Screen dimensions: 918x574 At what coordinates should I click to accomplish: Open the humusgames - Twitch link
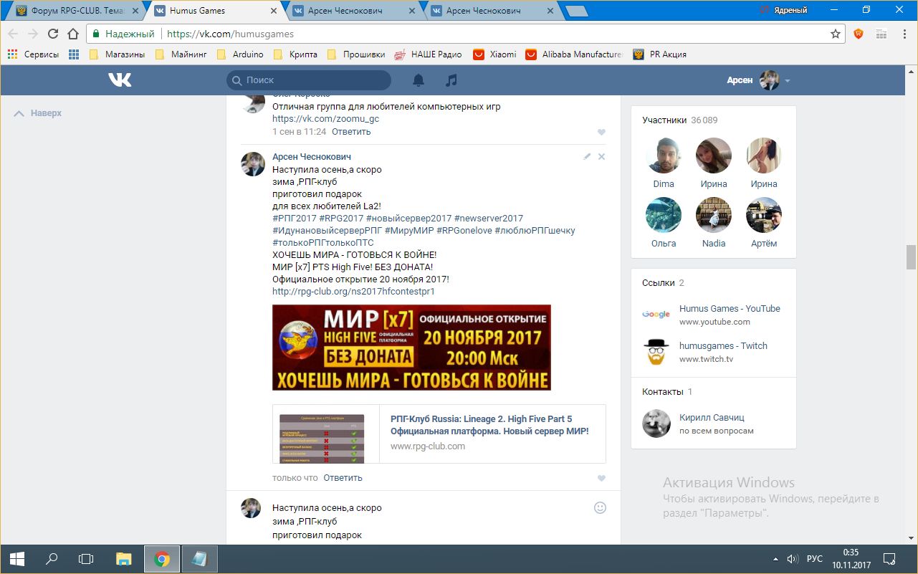click(x=723, y=346)
